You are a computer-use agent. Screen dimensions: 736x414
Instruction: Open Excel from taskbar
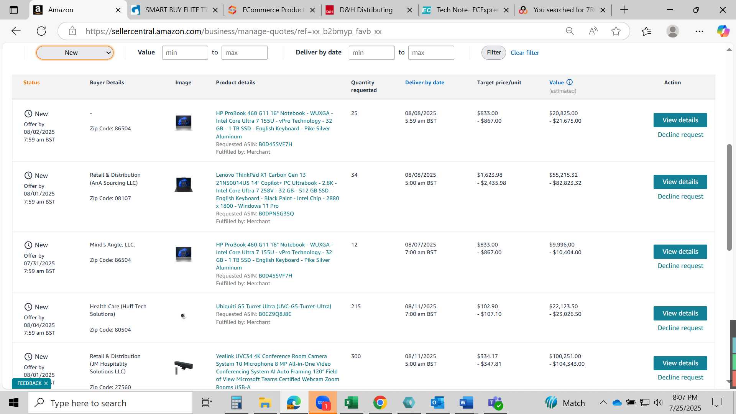[352, 403]
